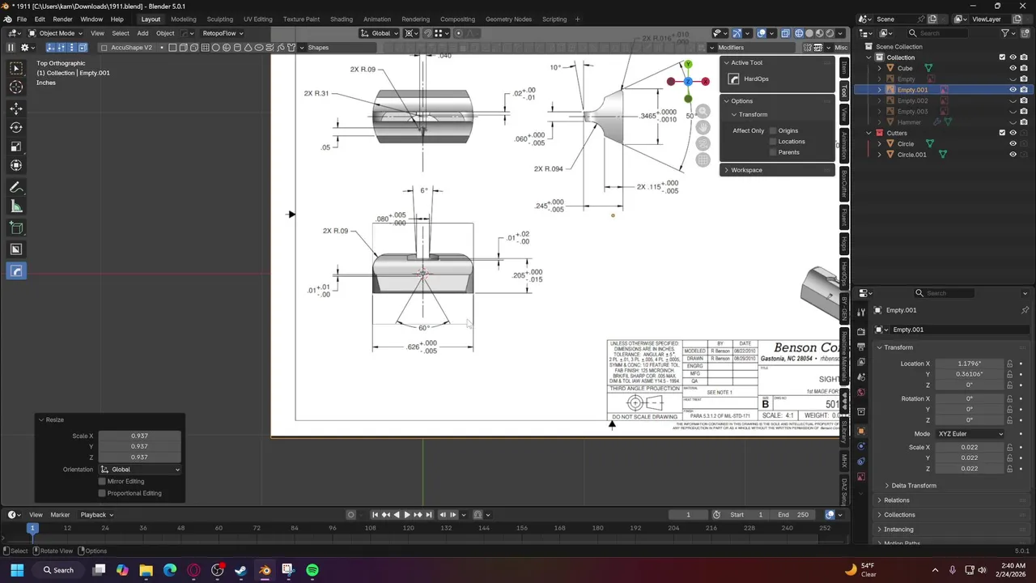The height and width of the screenshot is (583, 1036).
Task: Switch to Geometry Nodes workspace tab
Action: pyautogui.click(x=508, y=19)
